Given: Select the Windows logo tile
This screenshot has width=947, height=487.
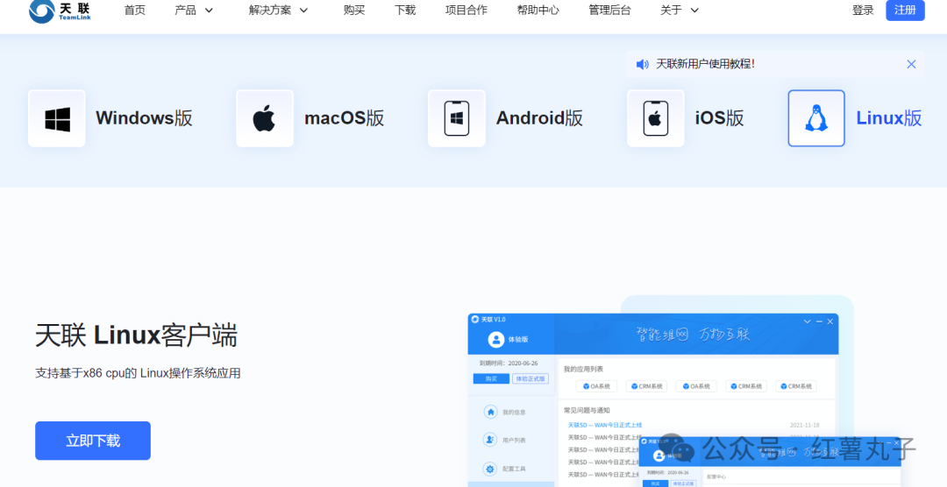Looking at the screenshot, I should click(x=57, y=118).
